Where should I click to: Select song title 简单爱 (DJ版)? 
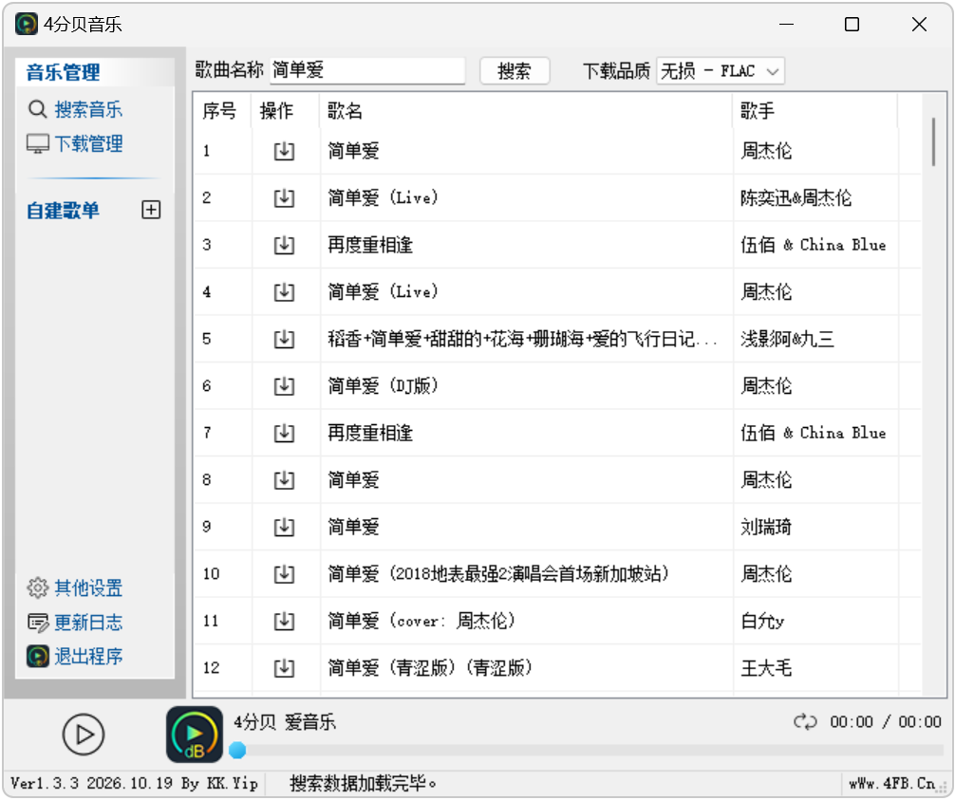[383, 386]
